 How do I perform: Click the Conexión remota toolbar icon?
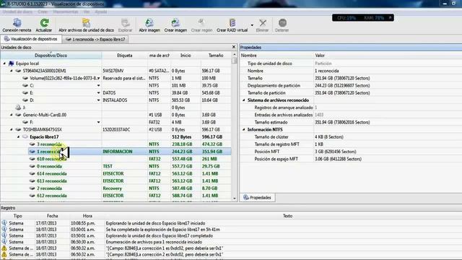[17, 22]
